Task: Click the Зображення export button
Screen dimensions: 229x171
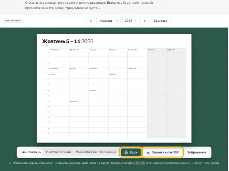Action: 197,152
